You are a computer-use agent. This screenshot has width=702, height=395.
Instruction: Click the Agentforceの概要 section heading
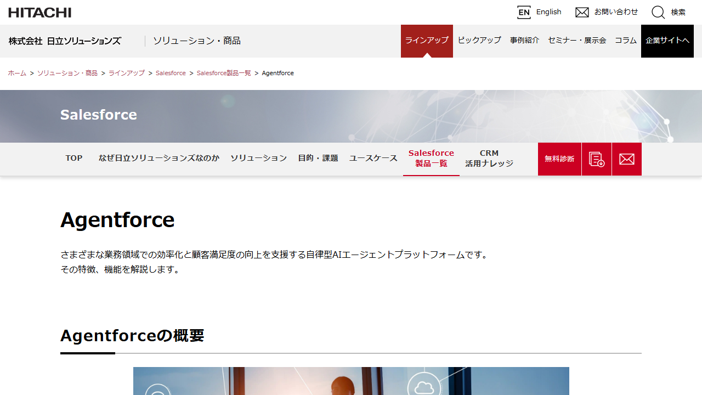pos(132,335)
